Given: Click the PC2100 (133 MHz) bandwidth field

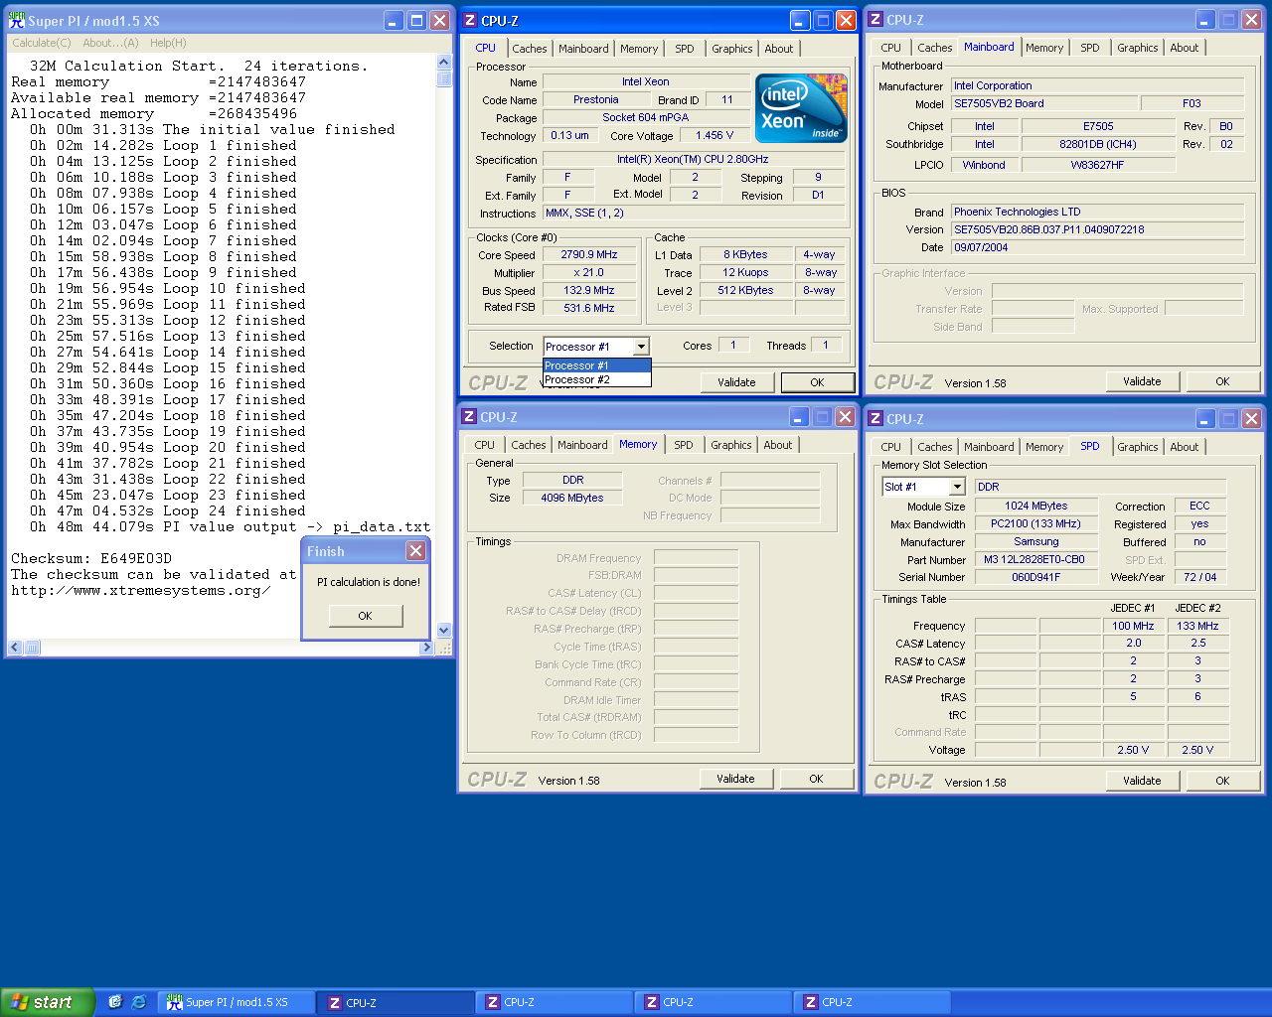Looking at the screenshot, I should point(1035,523).
